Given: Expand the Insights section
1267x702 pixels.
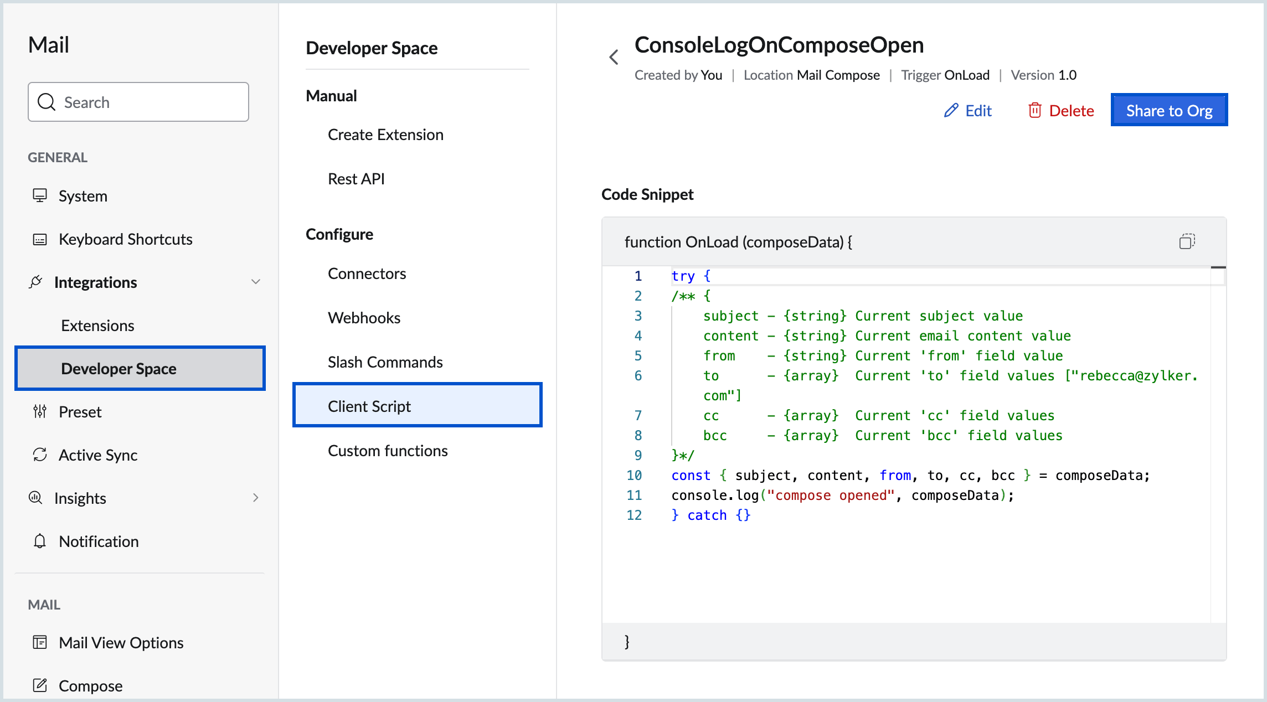Looking at the screenshot, I should (x=256, y=498).
